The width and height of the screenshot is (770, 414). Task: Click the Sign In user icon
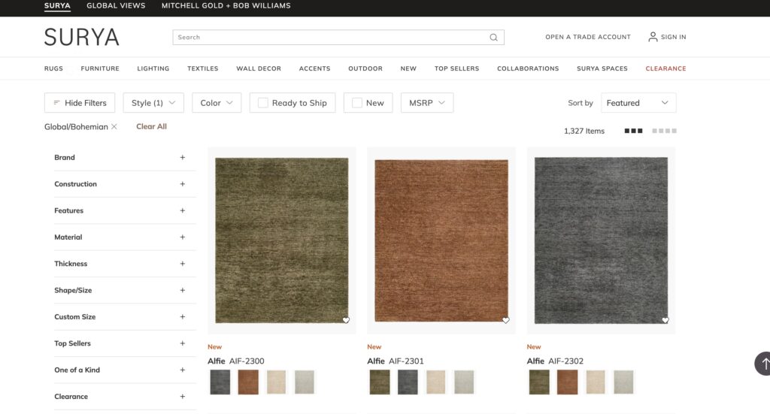(653, 37)
